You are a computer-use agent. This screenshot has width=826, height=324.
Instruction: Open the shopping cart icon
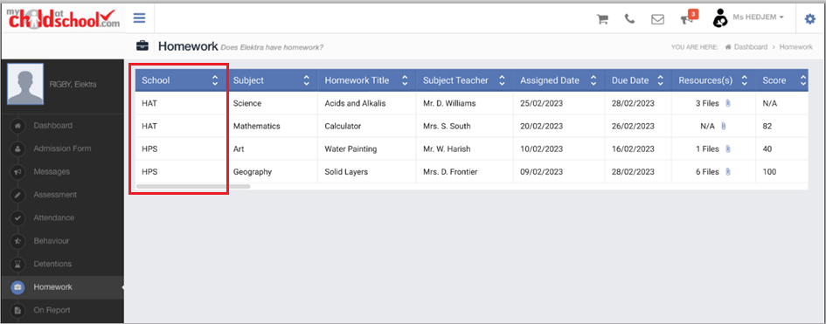pyautogui.click(x=602, y=19)
